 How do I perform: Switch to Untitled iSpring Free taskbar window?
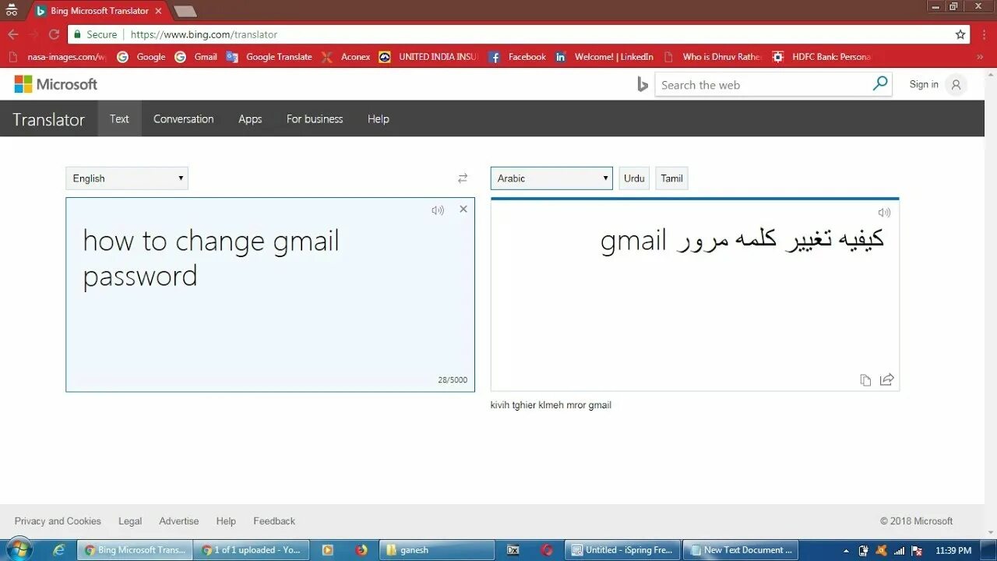623,550
